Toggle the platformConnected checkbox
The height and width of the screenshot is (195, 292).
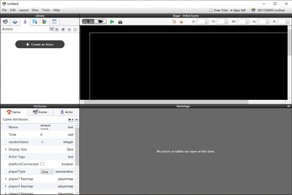[42, 164]
